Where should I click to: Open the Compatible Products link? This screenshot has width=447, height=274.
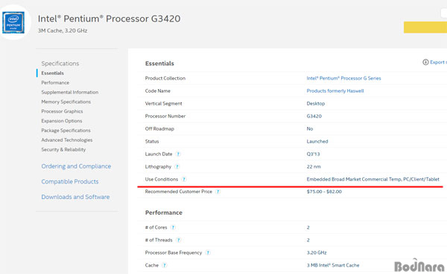click(x=70, y=182)
